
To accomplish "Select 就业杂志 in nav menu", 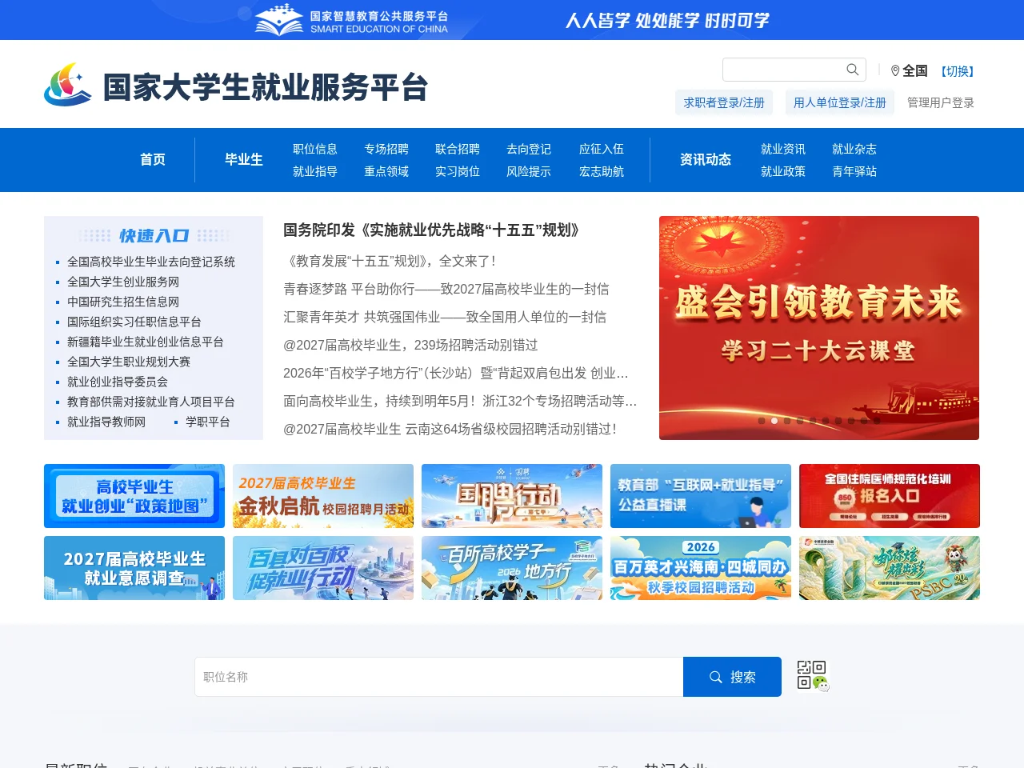I will tap(854, 149).
